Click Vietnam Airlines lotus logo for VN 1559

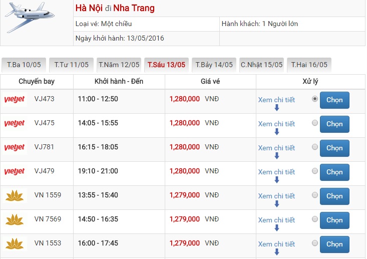coord(15,195)
